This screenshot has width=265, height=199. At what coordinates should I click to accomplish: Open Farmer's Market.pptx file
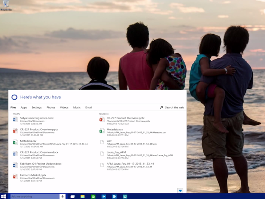33,175
